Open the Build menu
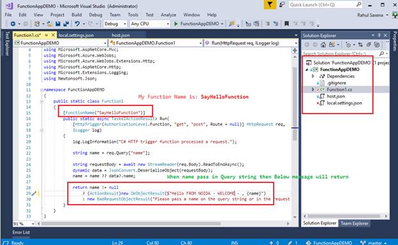 tap(77, 15)
